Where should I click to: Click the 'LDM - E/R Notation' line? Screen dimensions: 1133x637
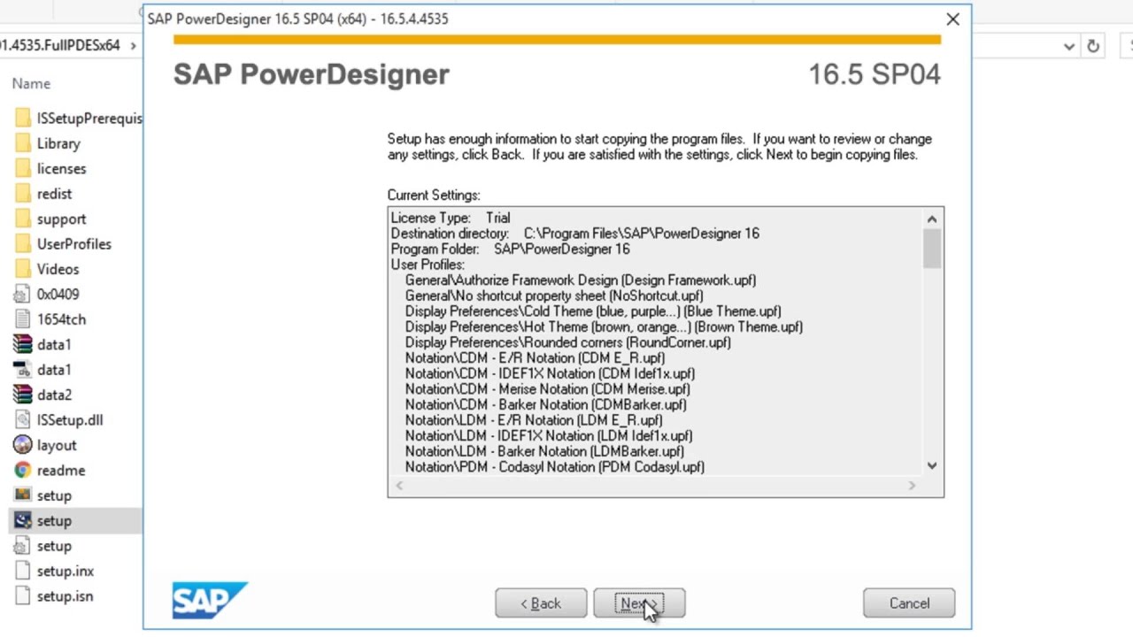coord(534,420)
